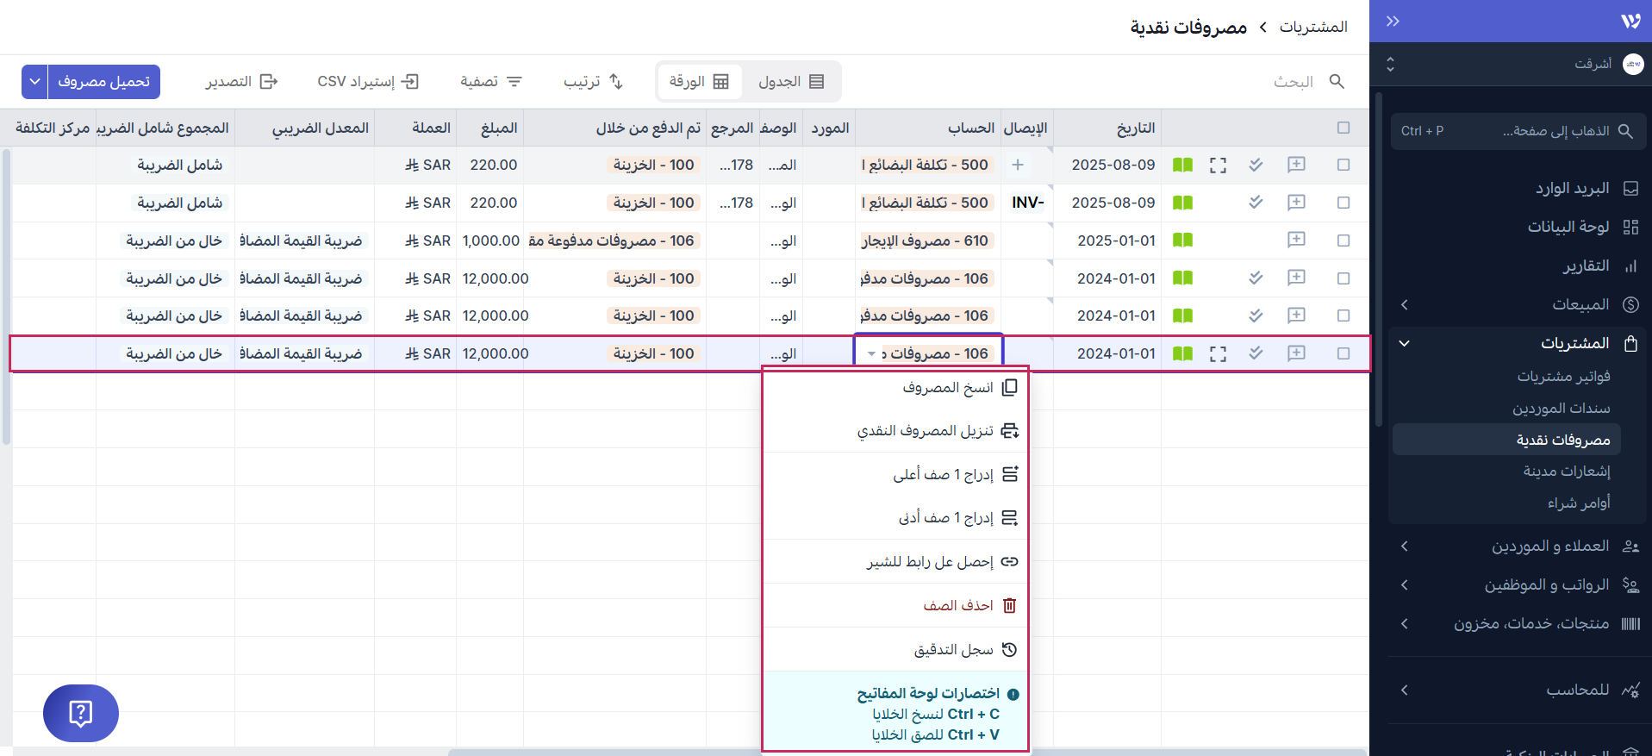Click the double-check icon in second row
The image size is (1652, 756).
pos(1256,203)
